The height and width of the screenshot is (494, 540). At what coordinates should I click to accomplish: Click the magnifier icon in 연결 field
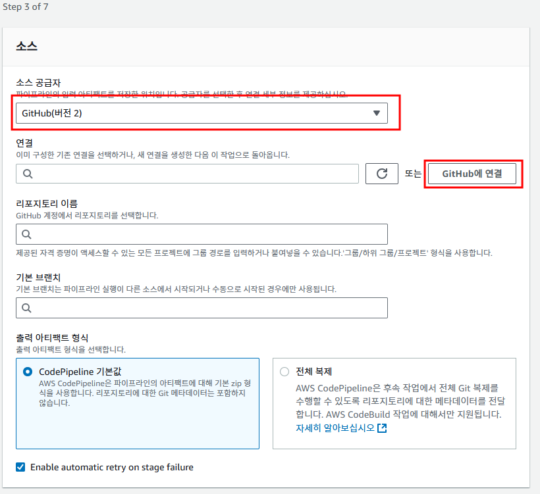28,174
